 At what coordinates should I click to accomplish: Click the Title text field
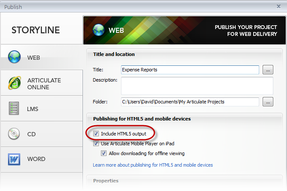(x=190, y=70)
